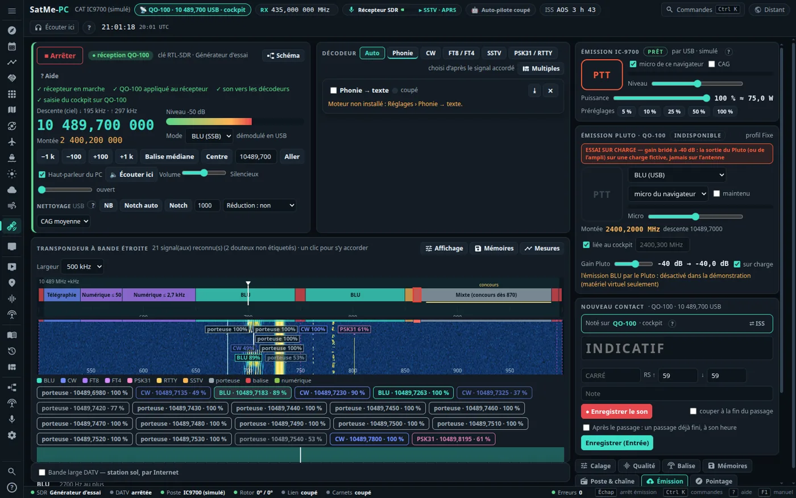Click the search magnifier icon in sidebar
The width and height of the screenshot is (796, 498).
coord(11,471)
